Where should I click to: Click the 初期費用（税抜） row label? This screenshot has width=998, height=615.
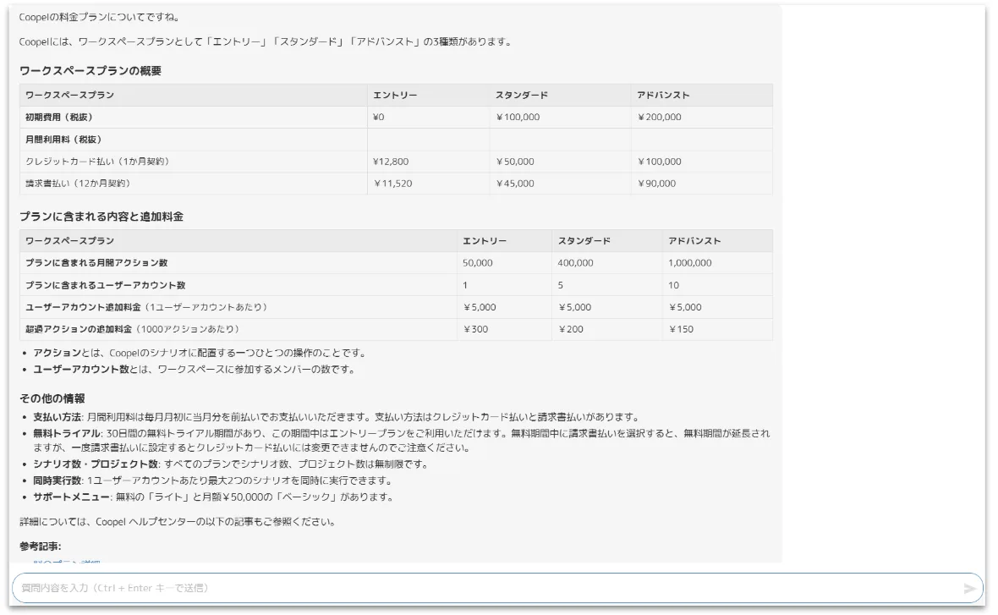(59, 117)
